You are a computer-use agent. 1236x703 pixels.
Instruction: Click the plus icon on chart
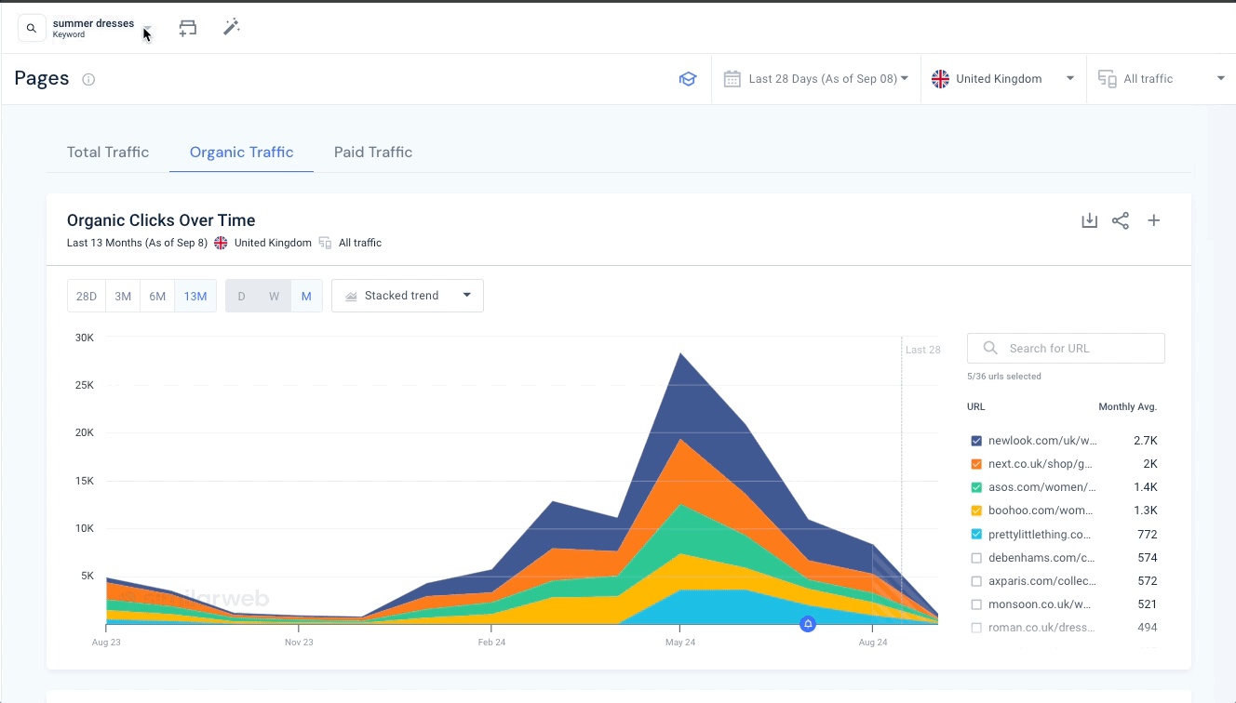pos(1153,220)
